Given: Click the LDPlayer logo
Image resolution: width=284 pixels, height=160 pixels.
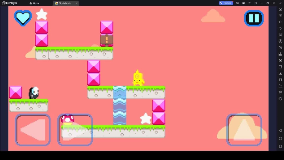Looking at the screenshot, I should click(10, 3).
